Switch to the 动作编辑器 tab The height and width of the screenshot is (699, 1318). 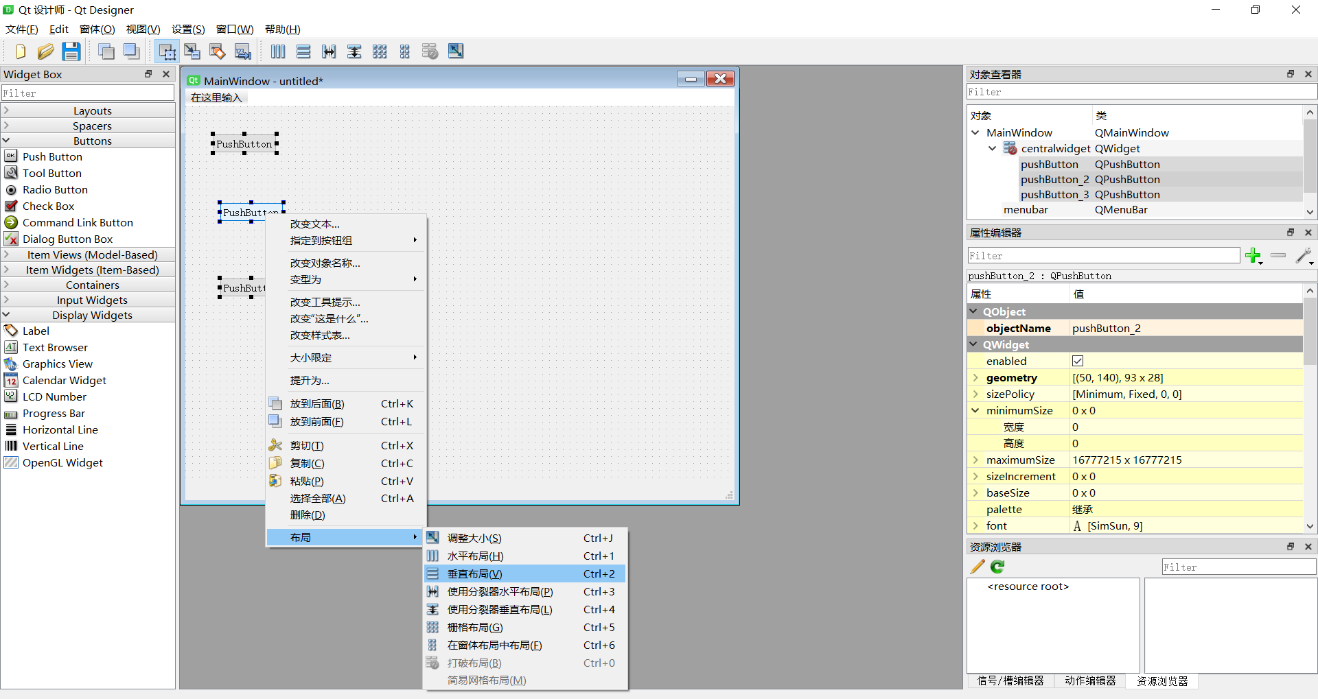1090,680
